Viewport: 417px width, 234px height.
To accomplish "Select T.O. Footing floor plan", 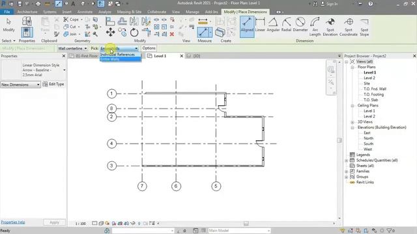I will coord(373,94).
